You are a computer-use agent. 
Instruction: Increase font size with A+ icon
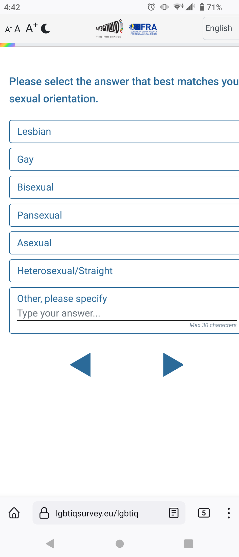point(32,28)
